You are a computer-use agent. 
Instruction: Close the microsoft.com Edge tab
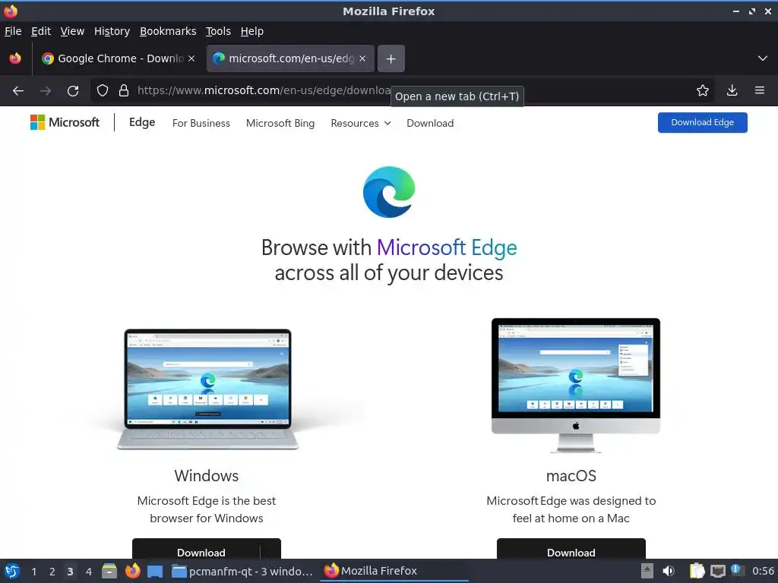(x=362, y=58)
